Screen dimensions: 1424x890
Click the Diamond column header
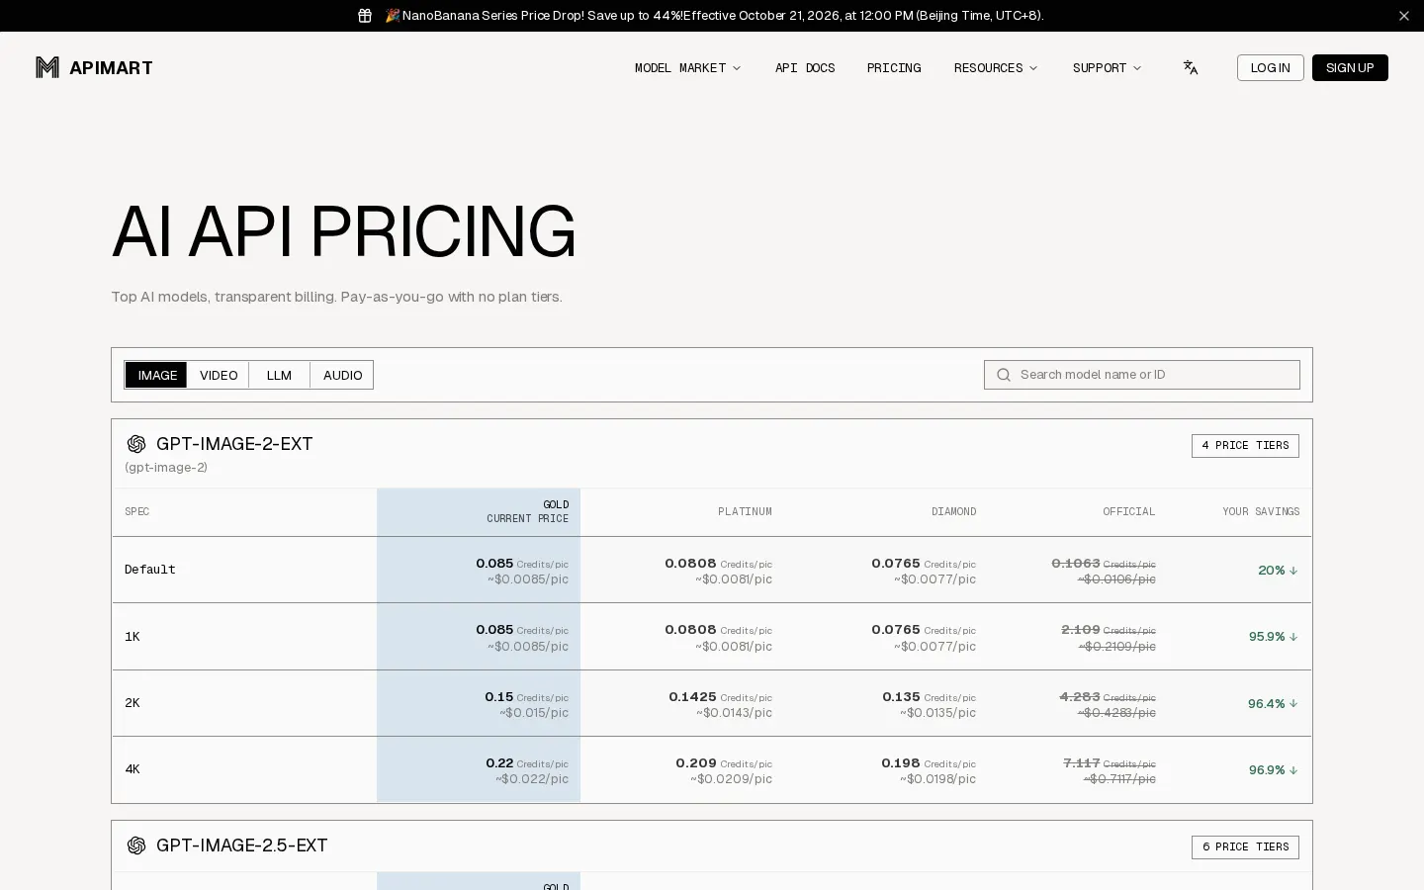pos(953,511)
